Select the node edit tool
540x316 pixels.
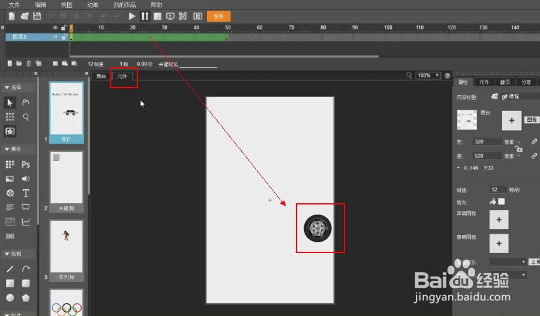pyautogui.click(x=26, y=103)
